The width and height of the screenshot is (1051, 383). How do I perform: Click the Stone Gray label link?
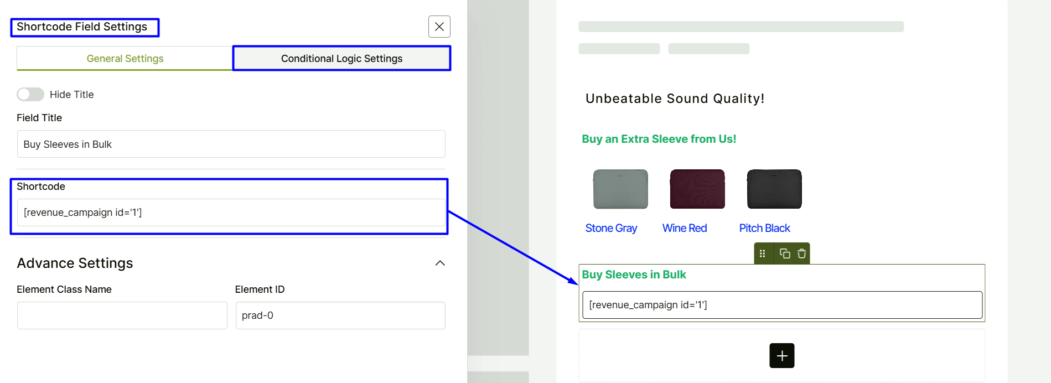611,228
